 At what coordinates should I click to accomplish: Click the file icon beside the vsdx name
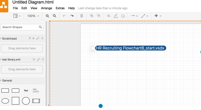93,48
